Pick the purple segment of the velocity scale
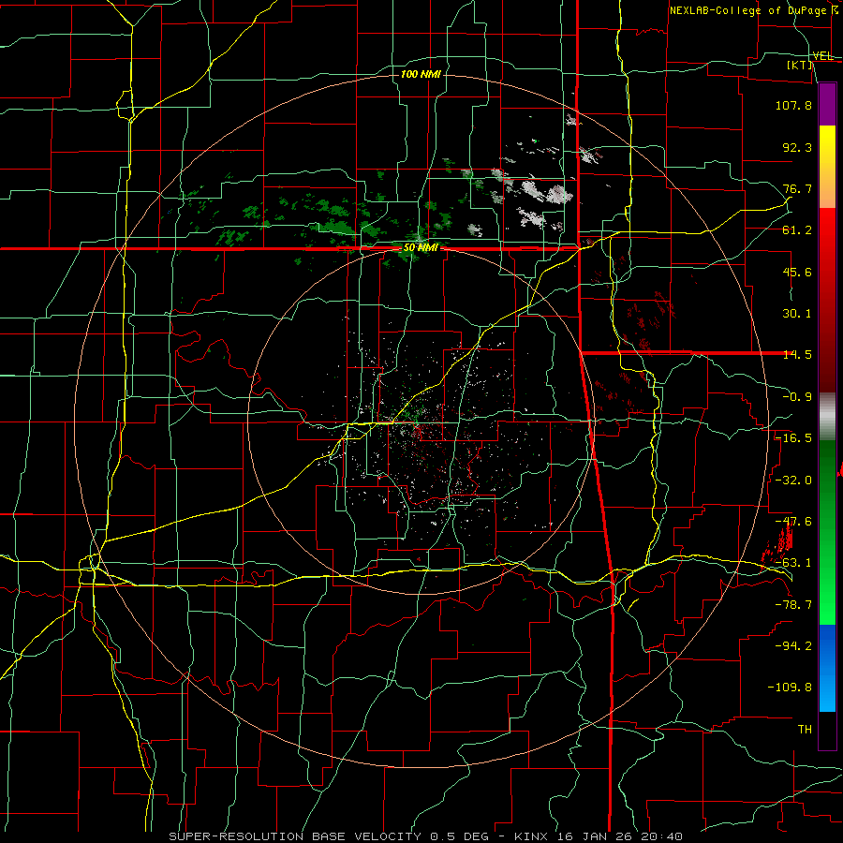843x843 pixels. point(827,104)
